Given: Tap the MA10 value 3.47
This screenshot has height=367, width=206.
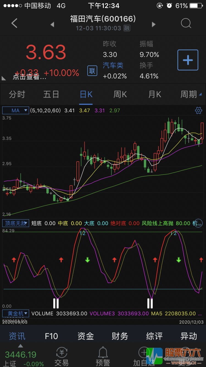Looking at the screenshot, I should (85, 111).
